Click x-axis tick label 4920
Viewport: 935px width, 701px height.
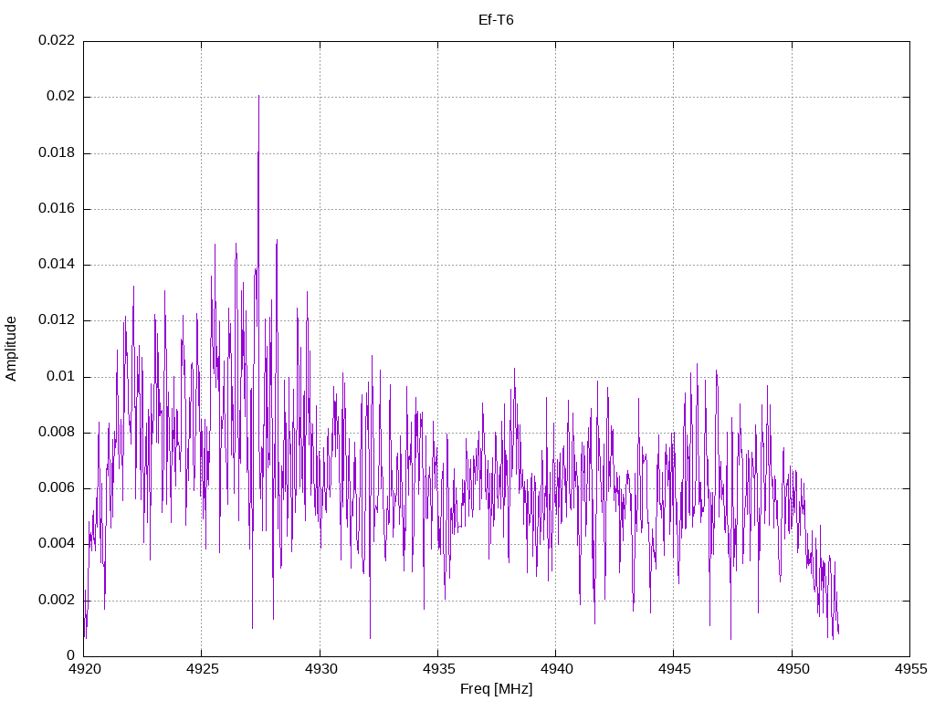coord(84,669)
